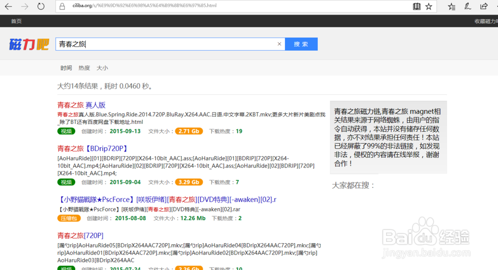The height and width of the screenshot is (270, 498).
Task: Click the 2.71 Gb file size badge
Action: tap(189, 131)
